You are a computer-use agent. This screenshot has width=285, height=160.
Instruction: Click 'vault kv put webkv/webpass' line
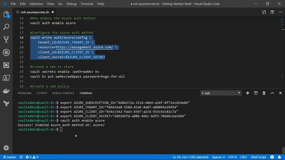point(77,76)
